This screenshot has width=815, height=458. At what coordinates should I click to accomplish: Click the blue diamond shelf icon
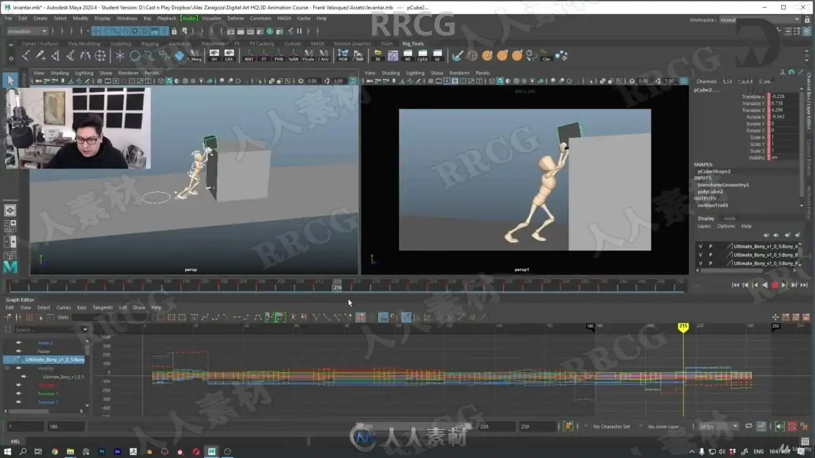(179, 56)
